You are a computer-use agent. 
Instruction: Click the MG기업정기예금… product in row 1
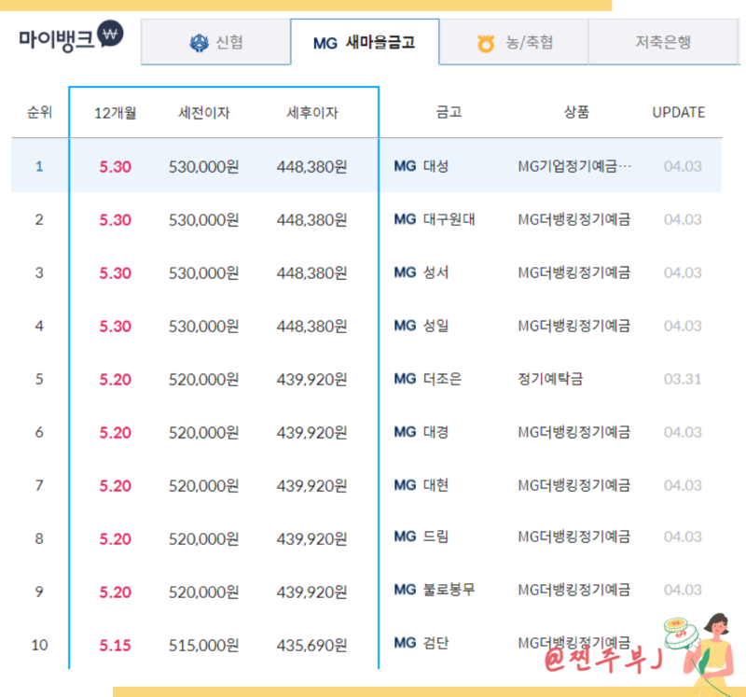point(574,166)
